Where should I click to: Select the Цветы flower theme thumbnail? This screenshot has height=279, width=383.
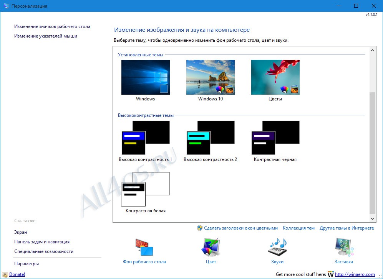pos(275,77)
